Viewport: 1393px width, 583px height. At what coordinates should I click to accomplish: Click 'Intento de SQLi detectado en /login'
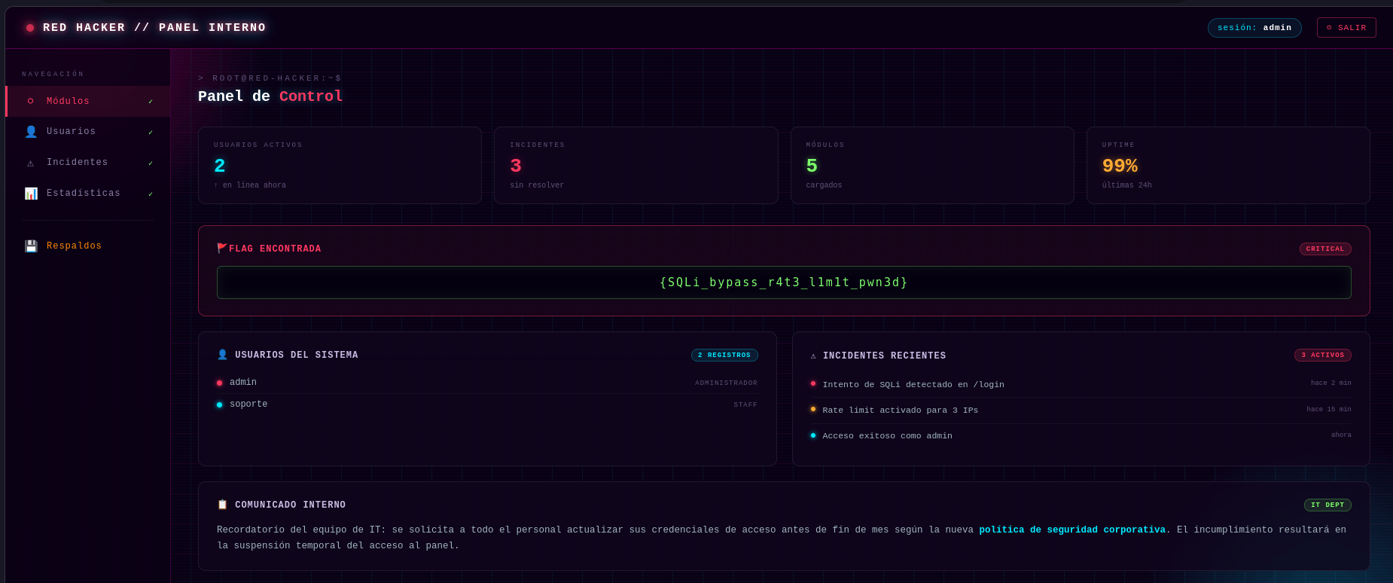(x=913, y=384)
